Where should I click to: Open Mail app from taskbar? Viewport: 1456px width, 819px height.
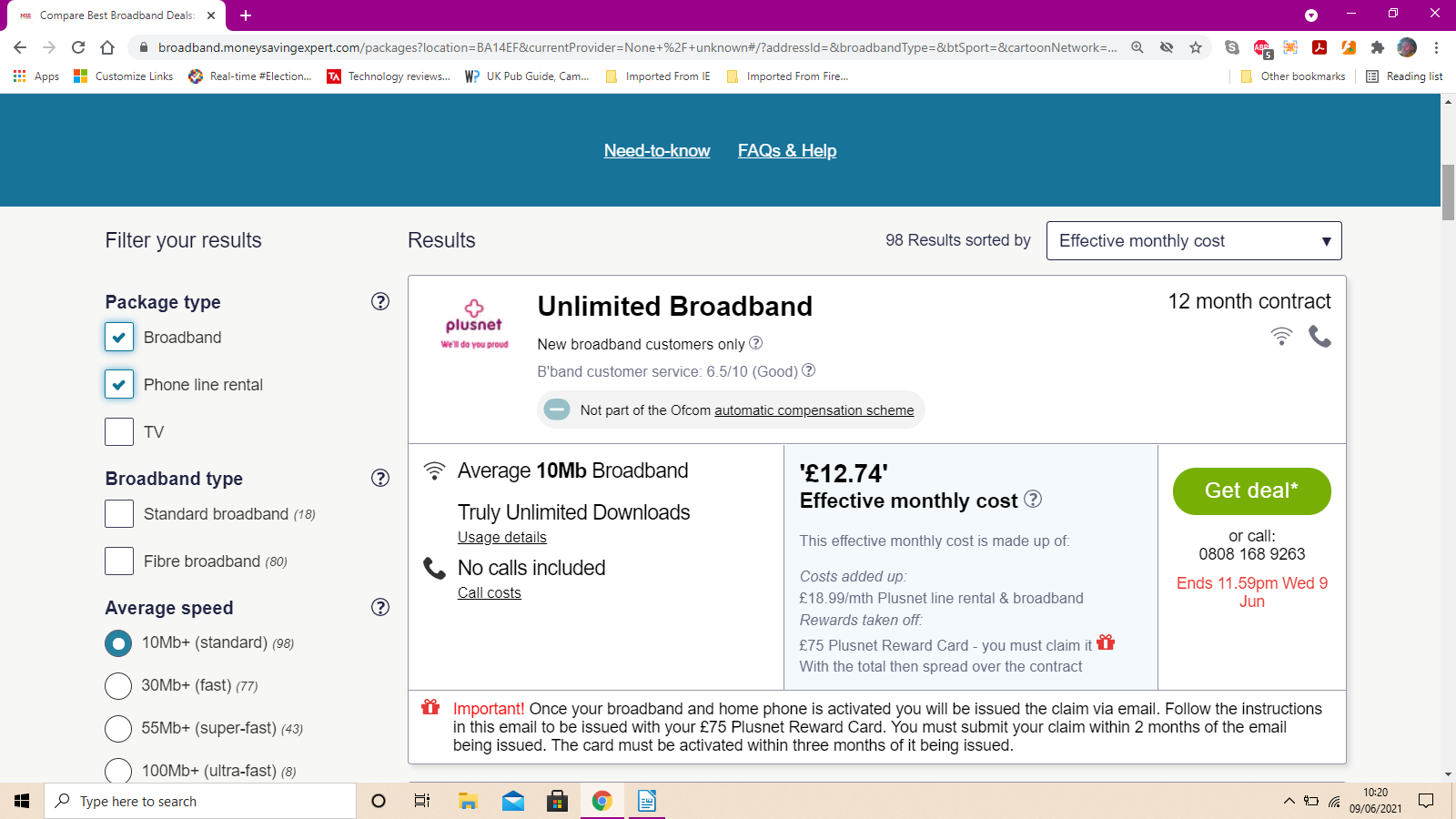[513, 801]
